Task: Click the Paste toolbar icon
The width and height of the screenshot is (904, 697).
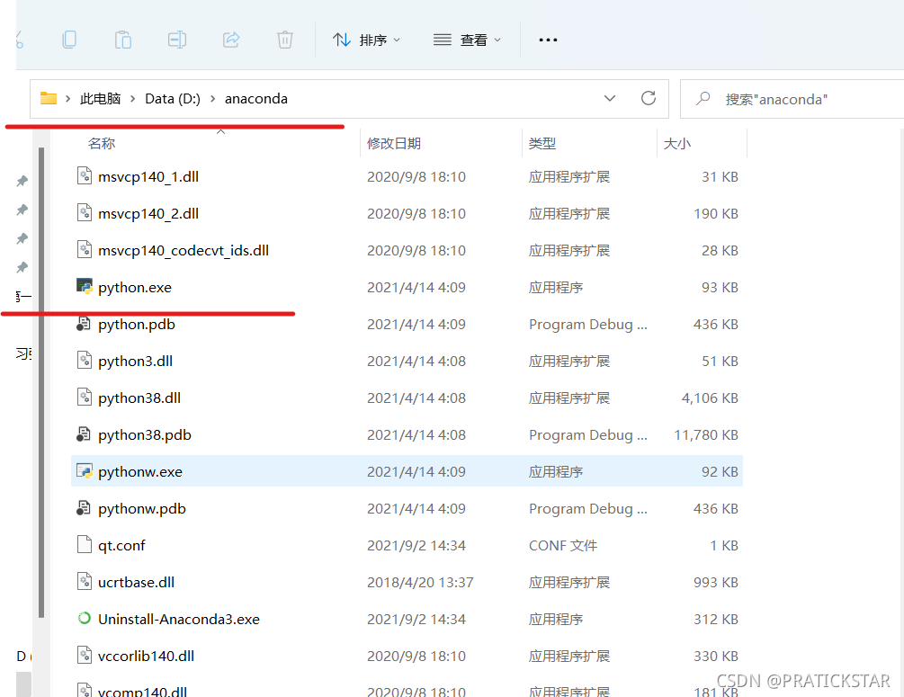Action: (123, 40)
